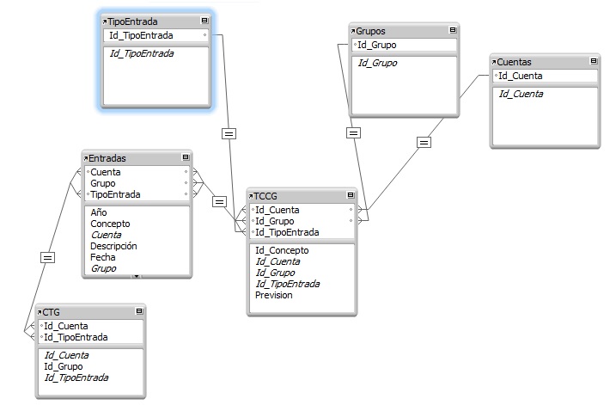
Task: Select the equals box between Entradas and CTG
Action: 47,256
